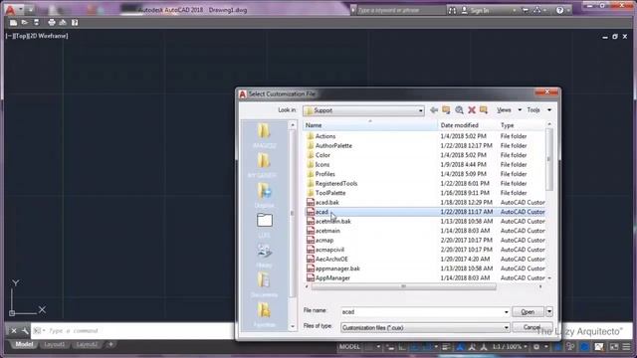Switch to the Layout2 tab
Image resolution: width=637 pixels, height=358 pixels.
pyautogui.click(x=87, y=345)
